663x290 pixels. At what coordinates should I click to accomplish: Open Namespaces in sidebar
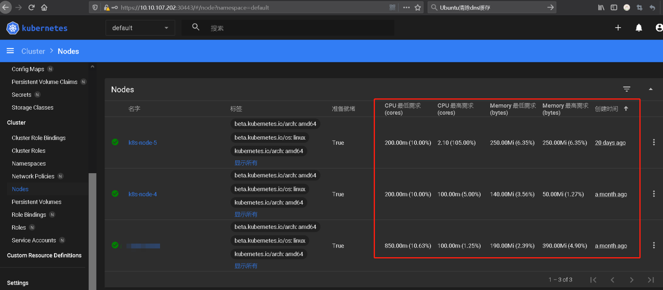click(29, 163)
